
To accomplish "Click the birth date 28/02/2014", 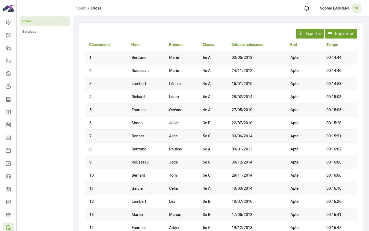I will point(242,97).
